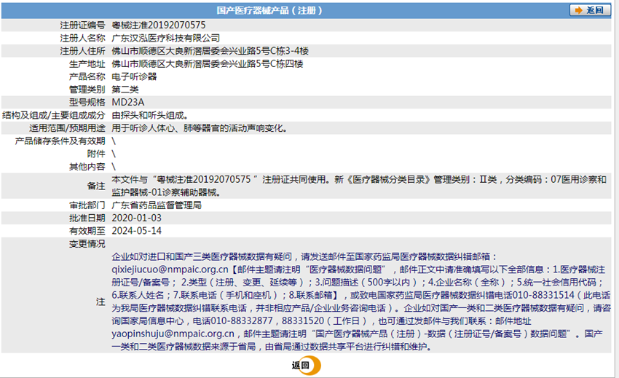Click expiry date 2024-05-14

[x=137, y=231]
